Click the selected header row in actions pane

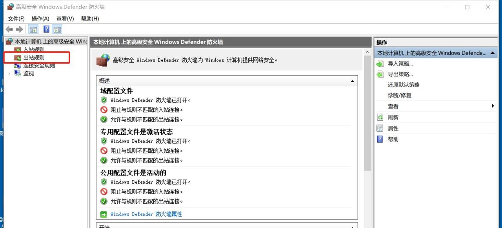tap(436, 53)
